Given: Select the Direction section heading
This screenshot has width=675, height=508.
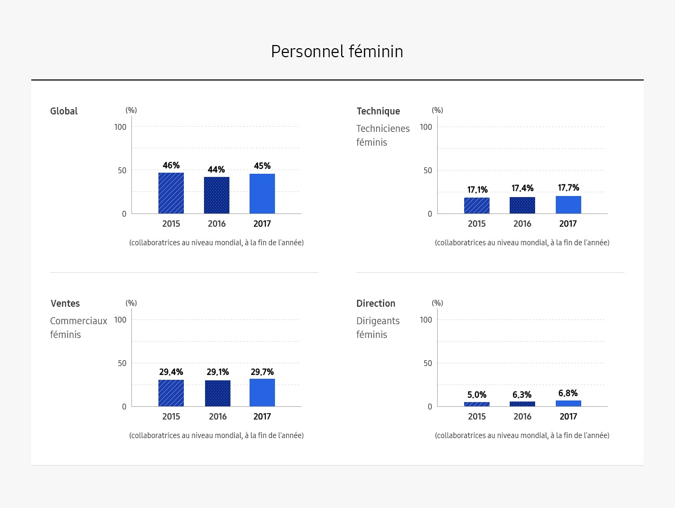Looking at the screenshot, I should pyautogui.click(x=376, y=304).
